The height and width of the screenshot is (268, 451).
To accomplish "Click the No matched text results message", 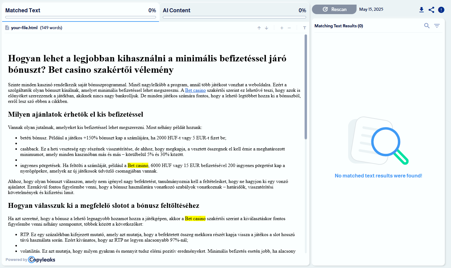I will click(x=378, y=176).
